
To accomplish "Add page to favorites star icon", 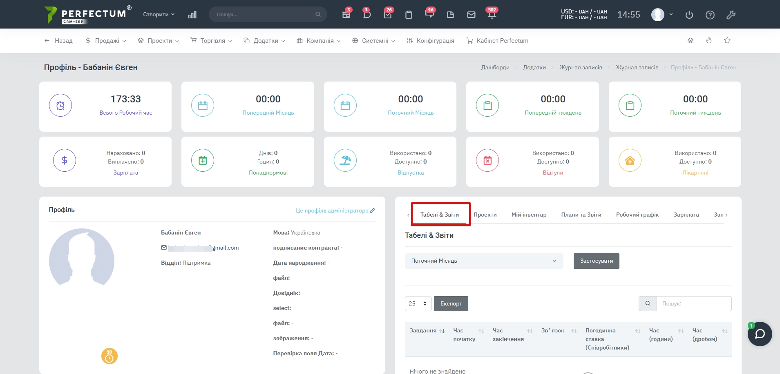I will pos(727,40).
